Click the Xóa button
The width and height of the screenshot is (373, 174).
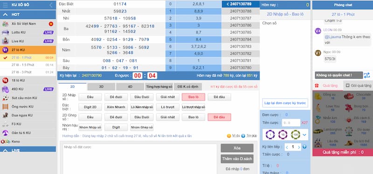pyautogui.click(x=237, y=148)
